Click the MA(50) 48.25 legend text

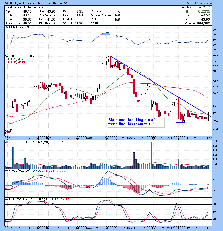(16, 62)
